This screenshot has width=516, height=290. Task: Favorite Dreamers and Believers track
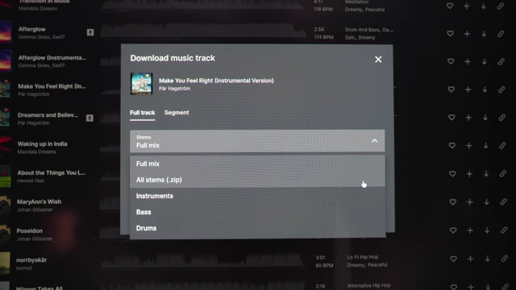[451, 118]
